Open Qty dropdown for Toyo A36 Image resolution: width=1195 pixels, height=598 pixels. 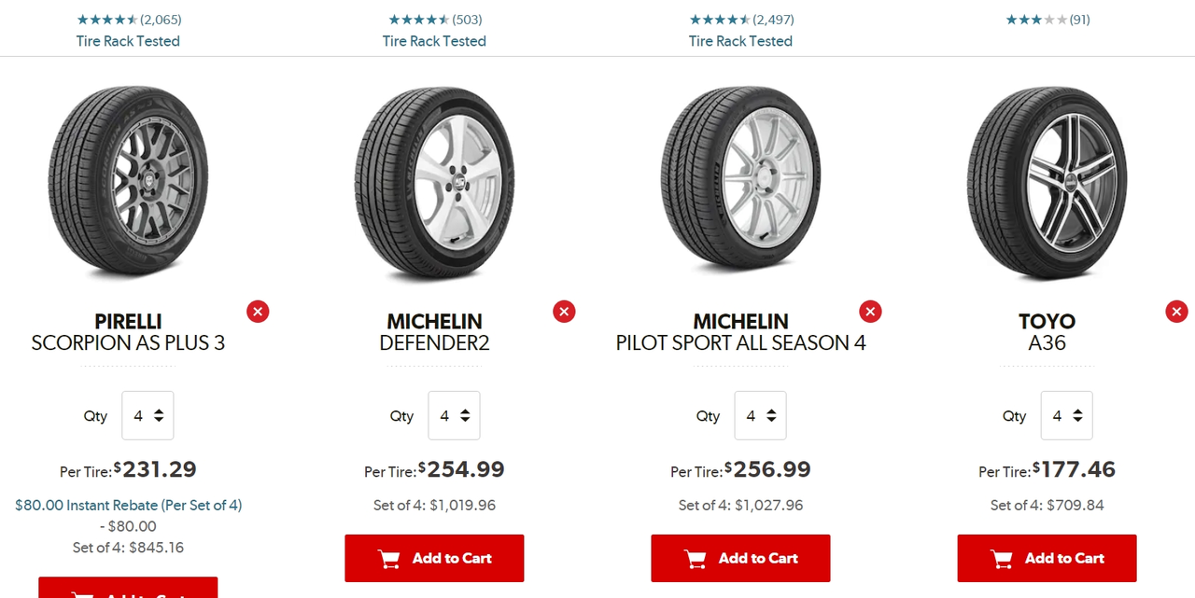point(1066,416)
